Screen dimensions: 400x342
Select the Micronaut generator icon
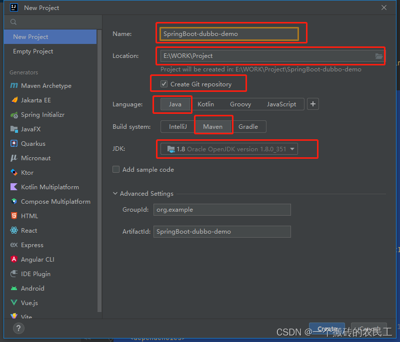(14, 158)
